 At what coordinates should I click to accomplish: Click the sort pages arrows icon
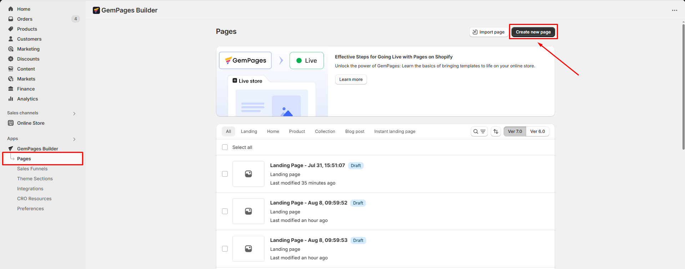pos(496,131)
